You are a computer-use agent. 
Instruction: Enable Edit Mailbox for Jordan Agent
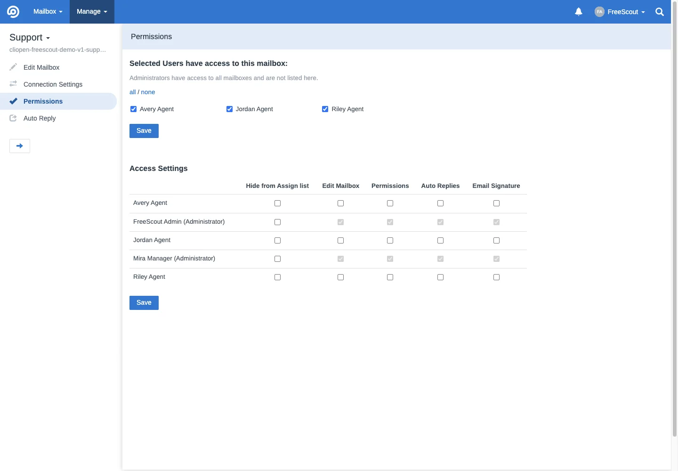click(340, 241)
